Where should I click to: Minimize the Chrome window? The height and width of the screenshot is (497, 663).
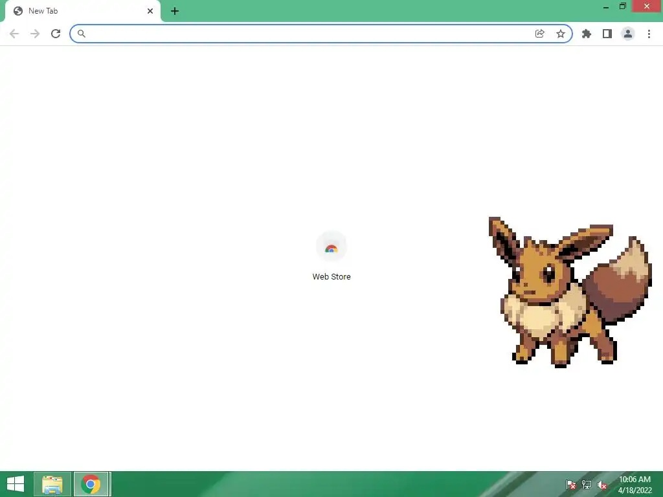tap(606, 6)
